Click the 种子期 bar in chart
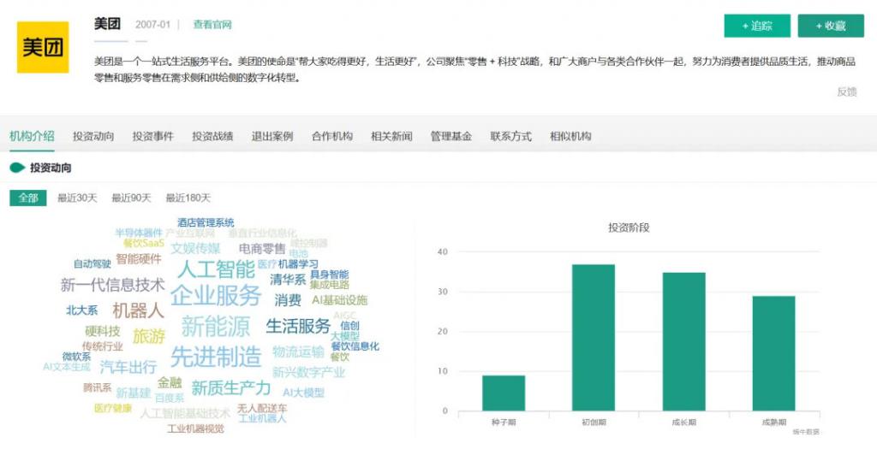Image resolution: width=877 pixels, height=449 pixels. tap(503, 393)
